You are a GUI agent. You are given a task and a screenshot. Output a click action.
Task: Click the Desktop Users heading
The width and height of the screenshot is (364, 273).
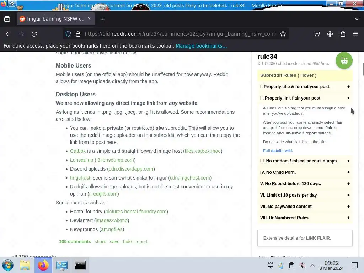coord(76,94)
